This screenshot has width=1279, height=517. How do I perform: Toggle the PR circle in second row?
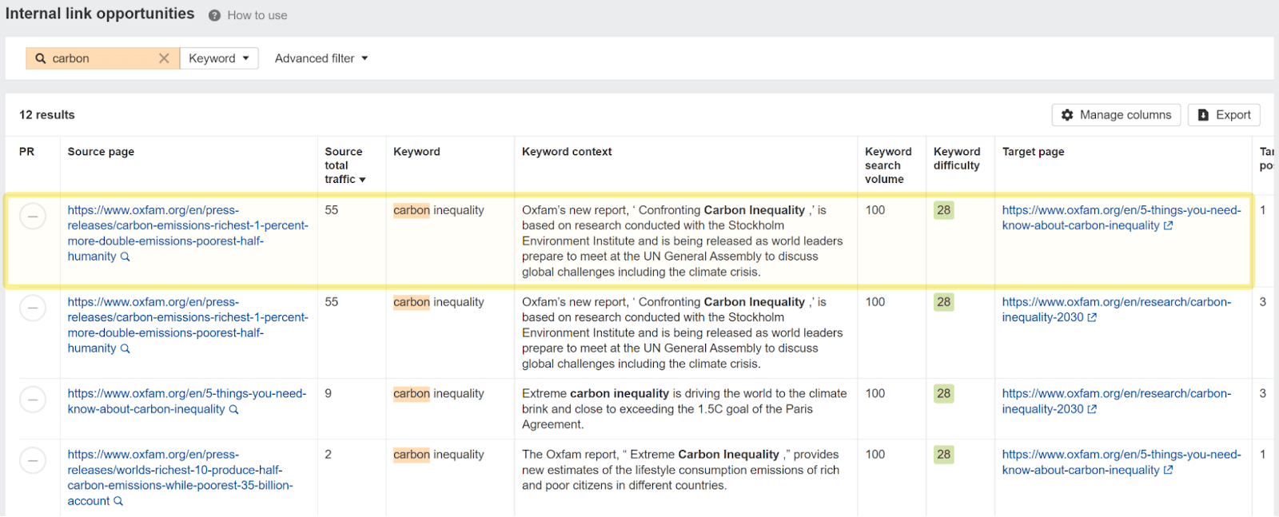pyautogui.click(x=33, y=308)
